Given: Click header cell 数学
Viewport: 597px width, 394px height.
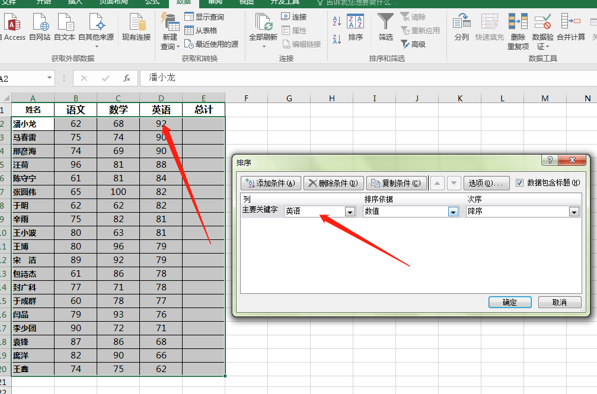Looking at the screenshot, I should tap(119, 110).
